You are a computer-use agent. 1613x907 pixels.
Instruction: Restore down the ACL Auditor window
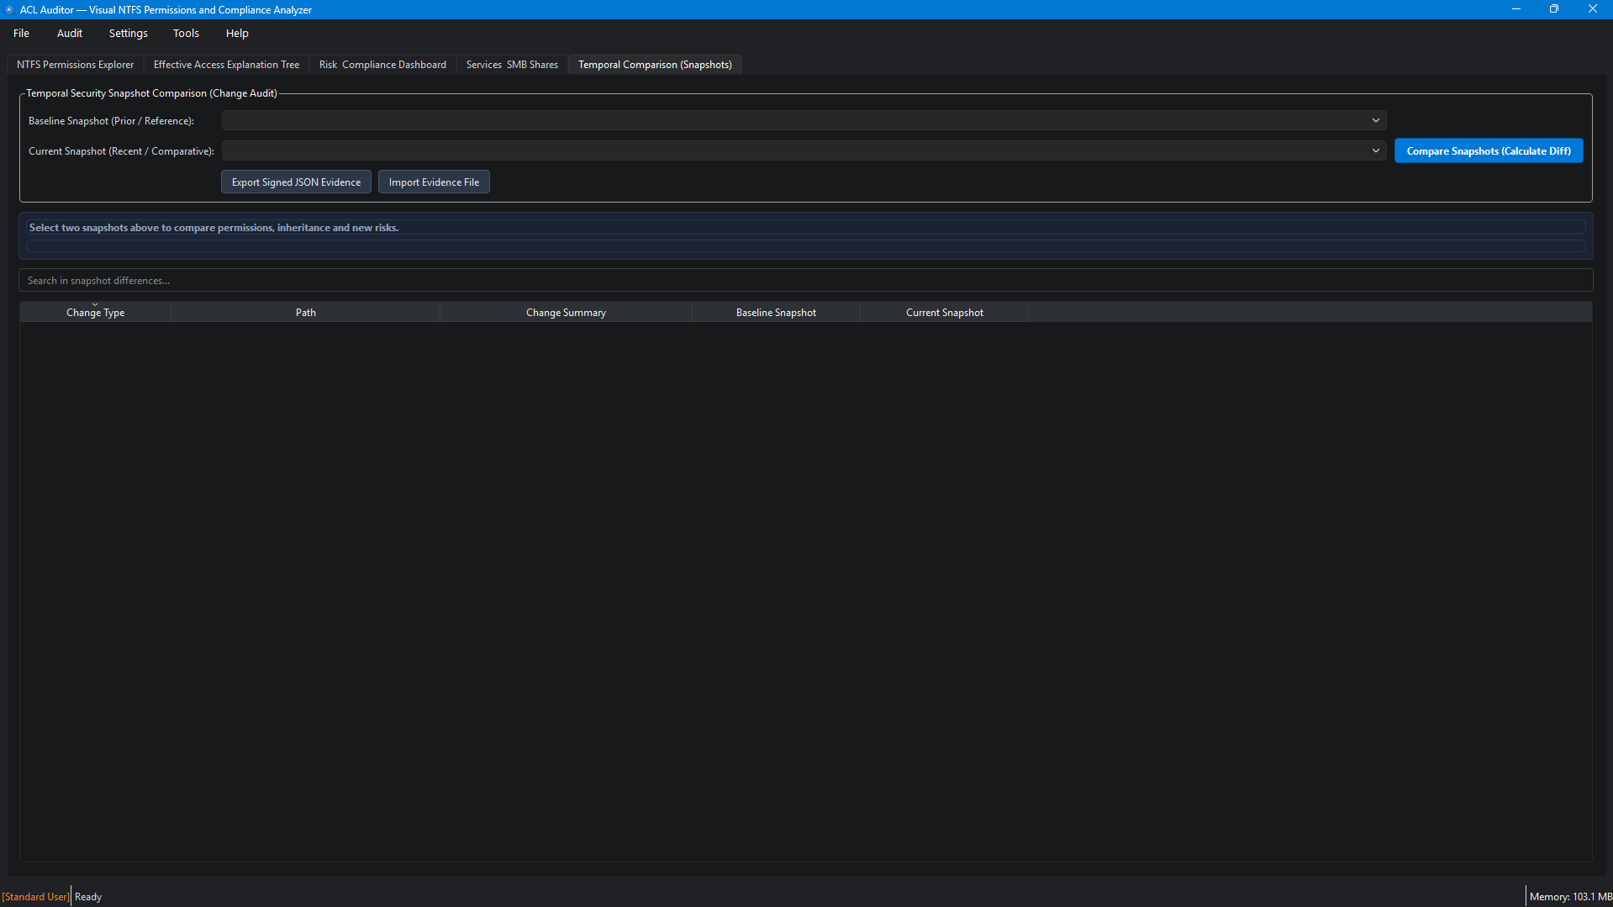1553,9
